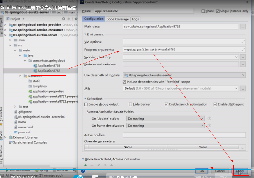Collapse the Environment section
Viewport: 254px width, 178px height.
(x=85, y=34)
